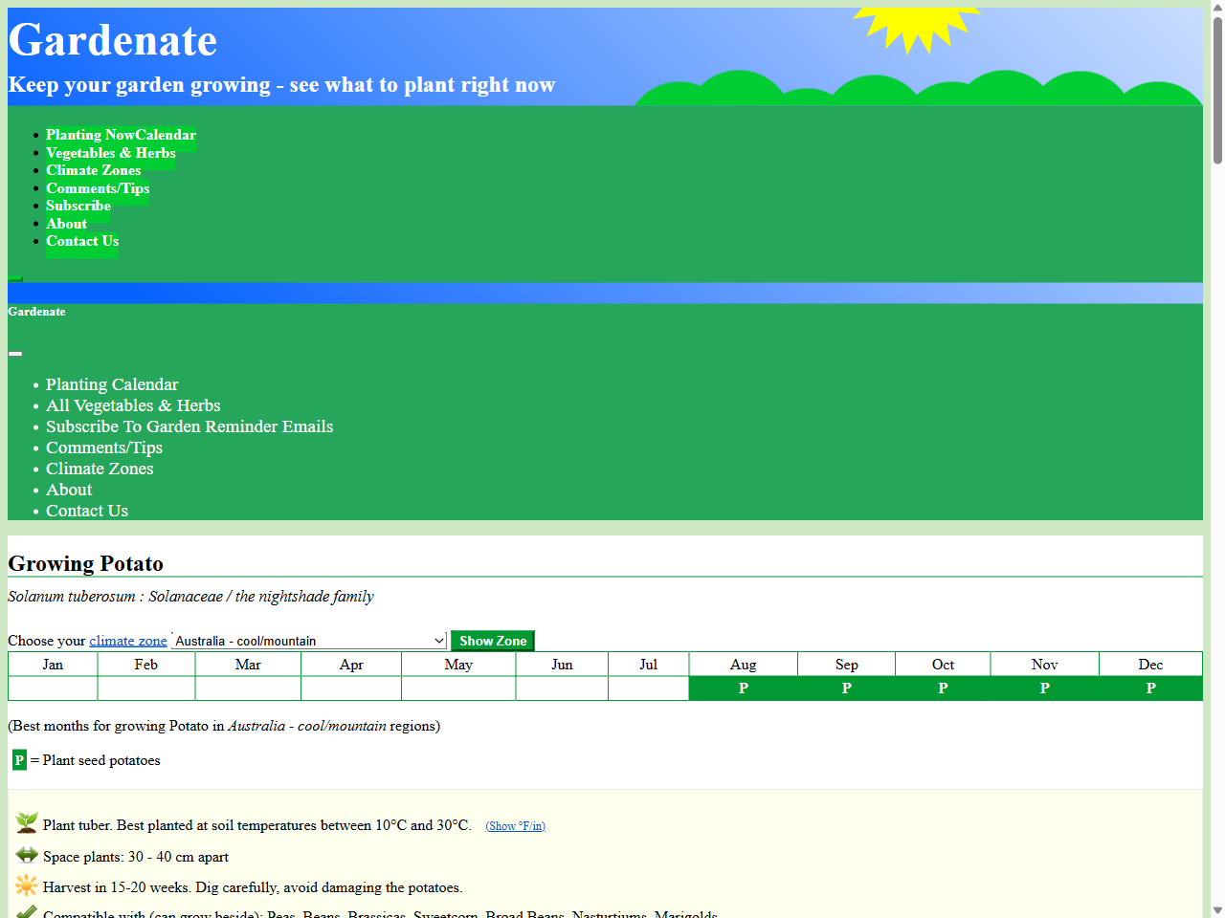Open Planting Now in the bold top menu
Screen dimensions: 1225x918
pyautogui.click(x=91, y=135)
